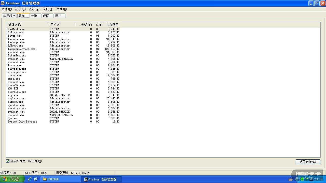Select the ThunderService.exe process row

click(x=63, y=49)
